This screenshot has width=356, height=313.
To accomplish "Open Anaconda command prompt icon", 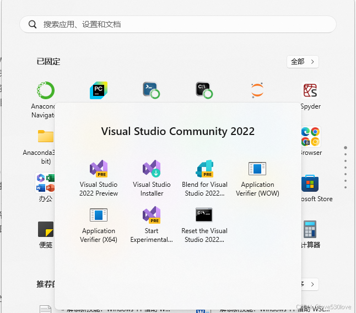I will click(204, 90).
